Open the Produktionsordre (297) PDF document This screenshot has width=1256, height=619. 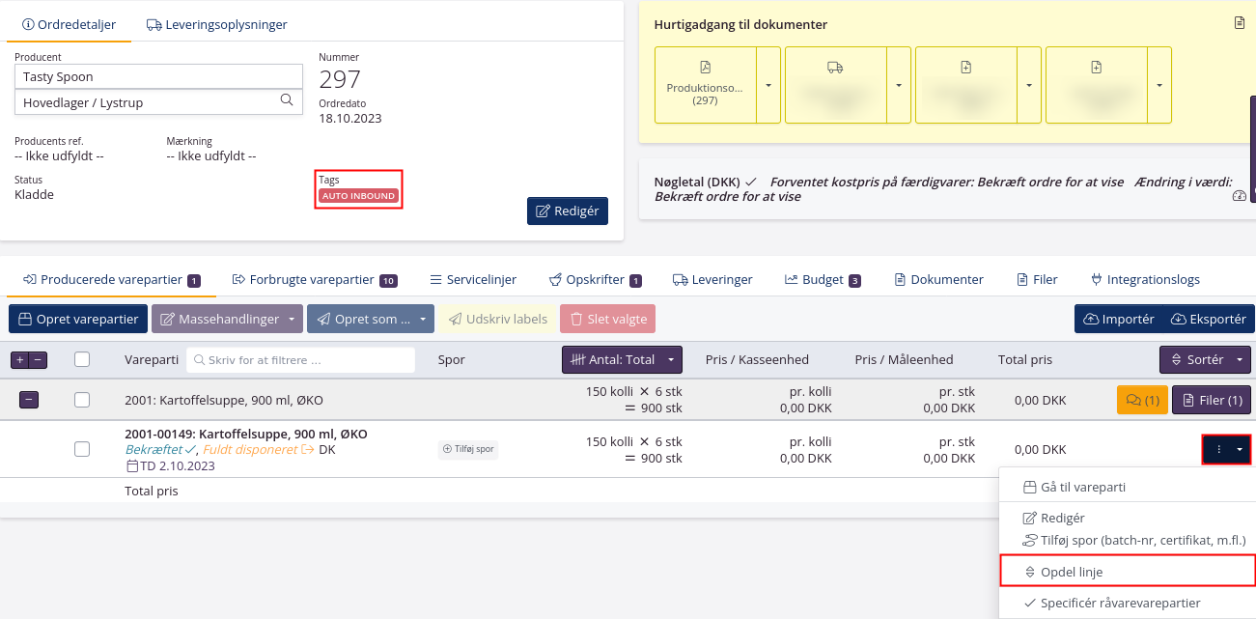pyautogui.click(x=705, y=85)
